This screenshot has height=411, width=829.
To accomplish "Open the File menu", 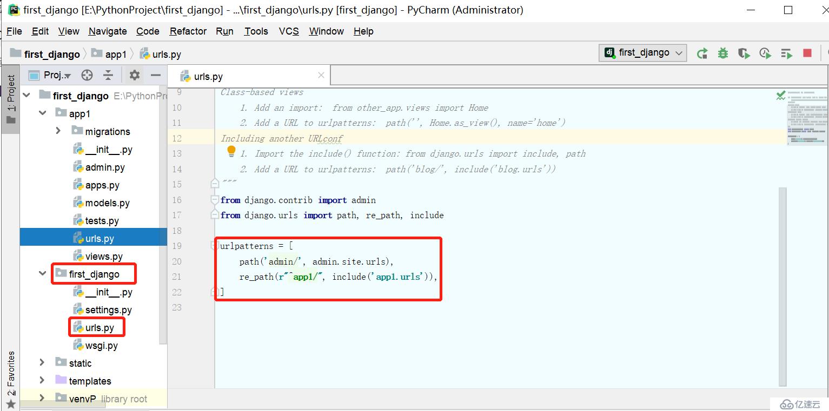I will pos(14,31).
